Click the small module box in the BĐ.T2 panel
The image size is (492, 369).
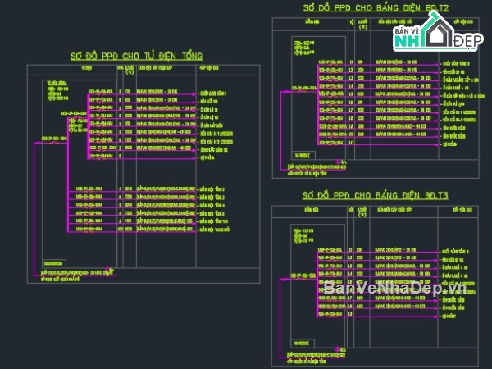pyautogui.click(x=303, y=153)
